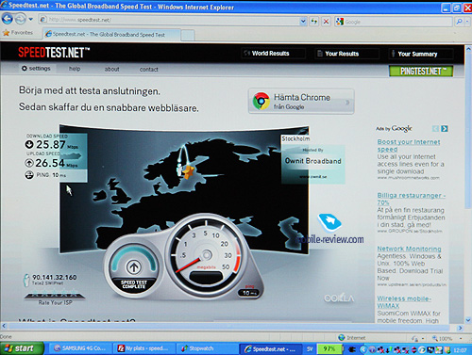Open the Billiga restauranger ad link
The height and width of the screenshot is (355, 472).
click(412, 199)
